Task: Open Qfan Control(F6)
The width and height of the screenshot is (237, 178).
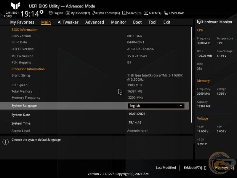Action: (x=106, y=13)
